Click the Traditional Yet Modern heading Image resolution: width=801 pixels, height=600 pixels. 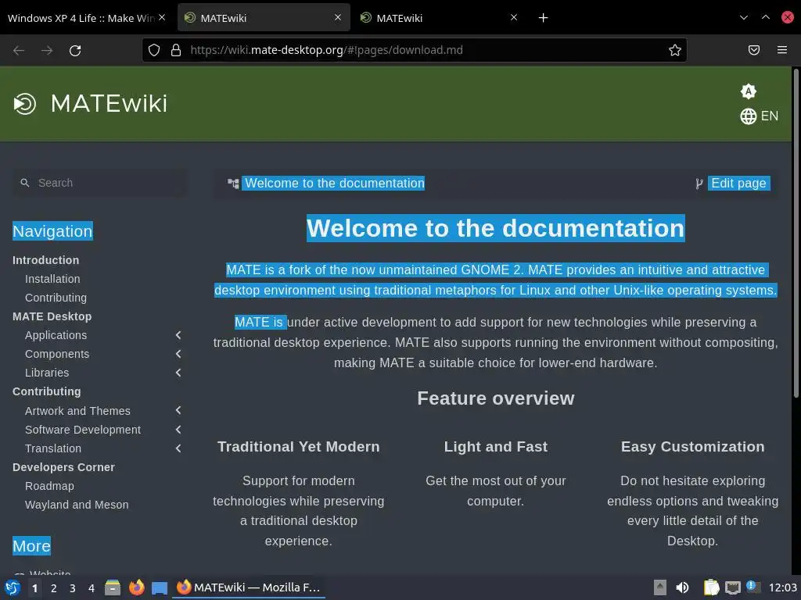click(298, 447)
